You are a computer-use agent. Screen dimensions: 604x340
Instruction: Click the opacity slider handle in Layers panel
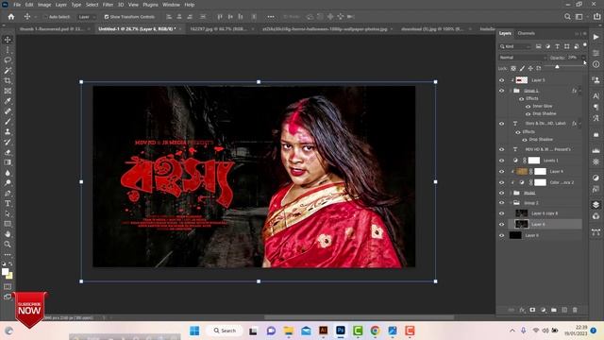(x=557, y=67)
